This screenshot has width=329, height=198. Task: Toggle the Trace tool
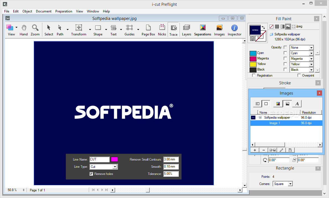click(173, 30)
